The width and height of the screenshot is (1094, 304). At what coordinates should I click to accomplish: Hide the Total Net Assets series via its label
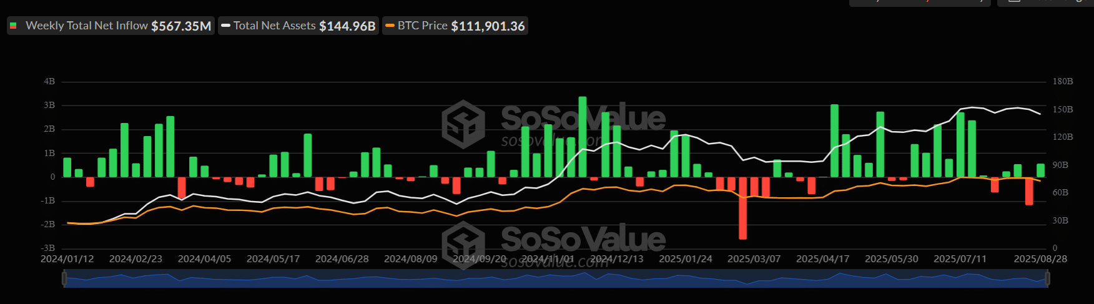click(274, 26)
